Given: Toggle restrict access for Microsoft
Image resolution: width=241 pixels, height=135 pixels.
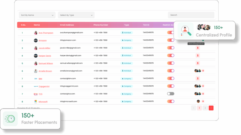Looking at the screenshot, I should 170,101.
